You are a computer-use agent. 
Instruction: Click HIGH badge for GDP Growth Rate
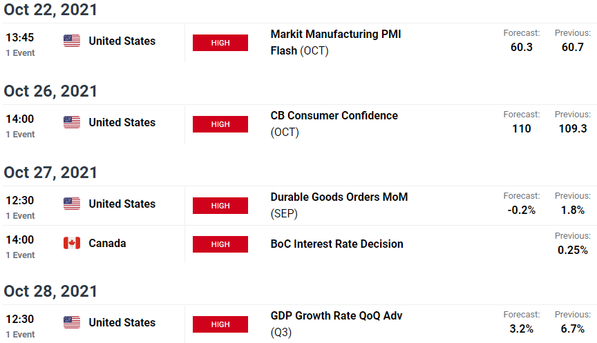pos(220,324)
